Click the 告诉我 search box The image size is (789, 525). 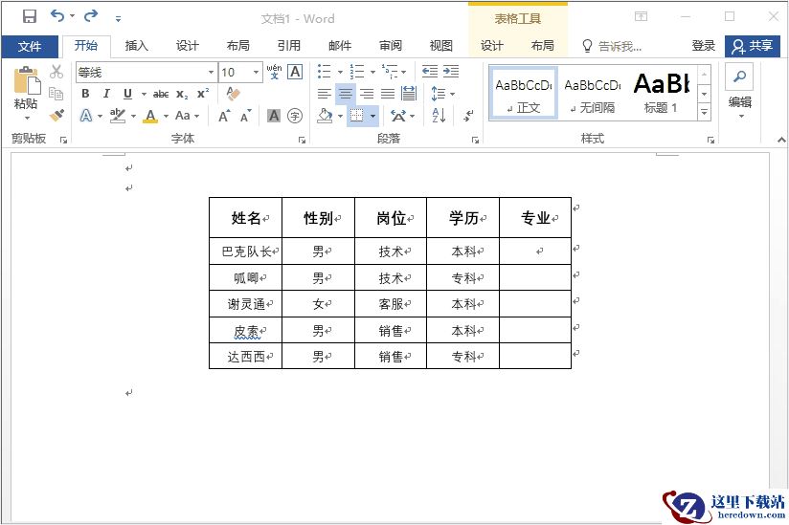point(612,46)
